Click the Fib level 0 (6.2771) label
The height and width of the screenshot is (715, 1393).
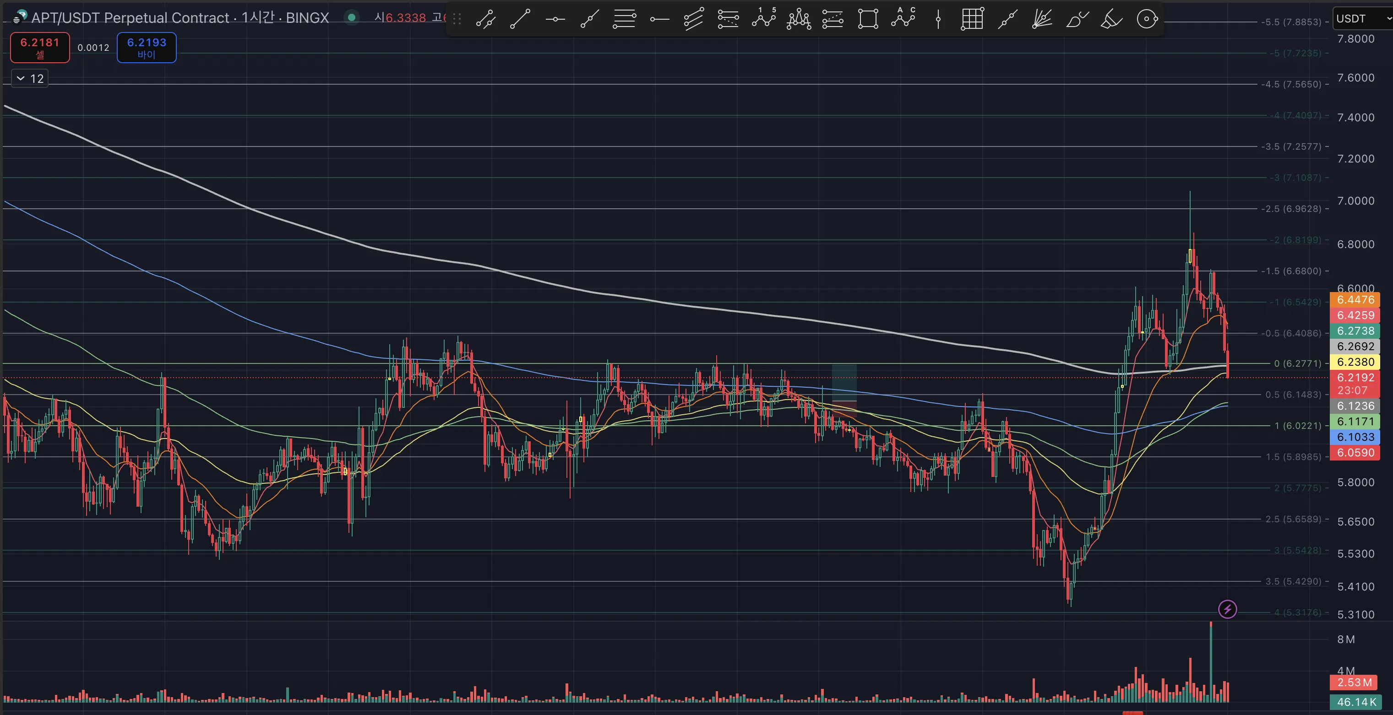click(1297, 363)
